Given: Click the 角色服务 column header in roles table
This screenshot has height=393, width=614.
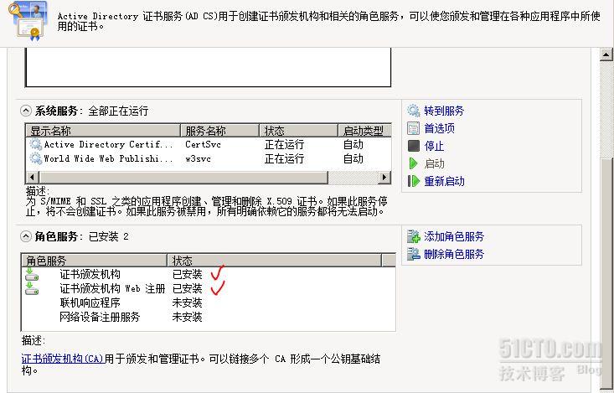Looking at the screenshot, I should (95, 260).
